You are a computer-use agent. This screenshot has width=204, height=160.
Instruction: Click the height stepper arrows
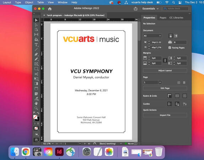click(149, 47)
